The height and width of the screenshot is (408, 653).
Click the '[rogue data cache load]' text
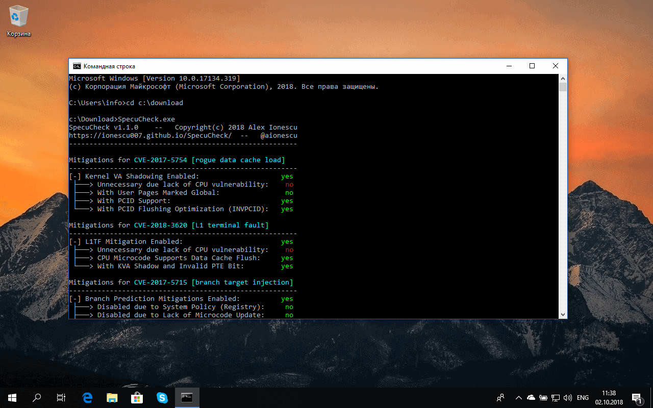click(x=238, y=160)
